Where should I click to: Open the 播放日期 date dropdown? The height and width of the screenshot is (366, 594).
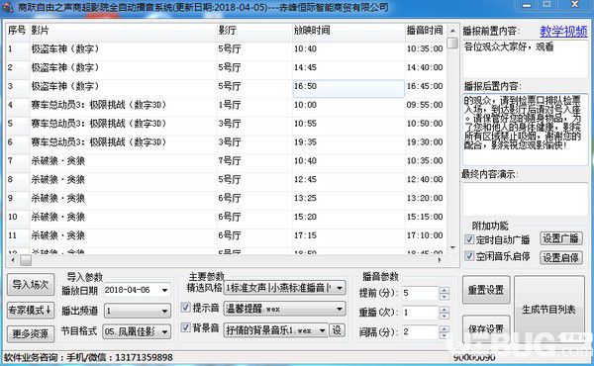164,290
